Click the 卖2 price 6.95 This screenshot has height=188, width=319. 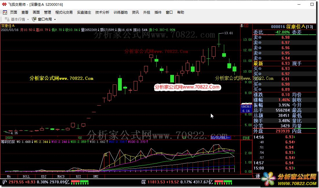[285, 53]
